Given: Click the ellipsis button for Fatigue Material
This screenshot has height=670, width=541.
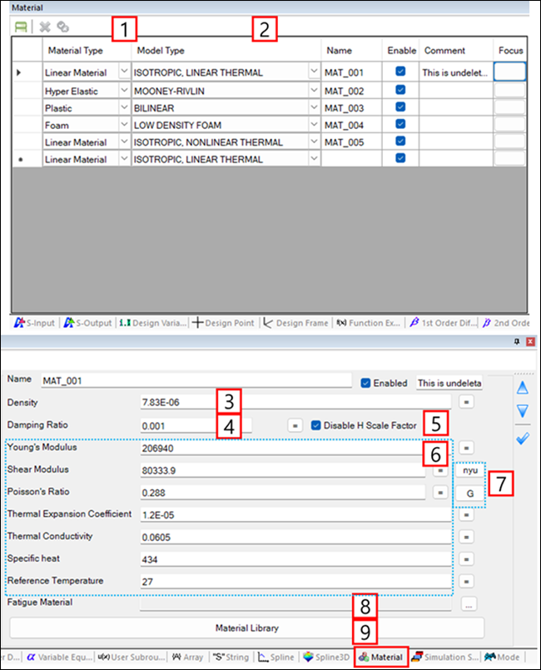Looking at the screenshot, I should click(469, 603).
